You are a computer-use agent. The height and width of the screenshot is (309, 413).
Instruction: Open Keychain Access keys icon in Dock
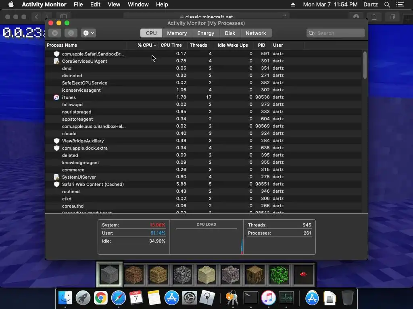pyautogui.click(x=232, y=298)
